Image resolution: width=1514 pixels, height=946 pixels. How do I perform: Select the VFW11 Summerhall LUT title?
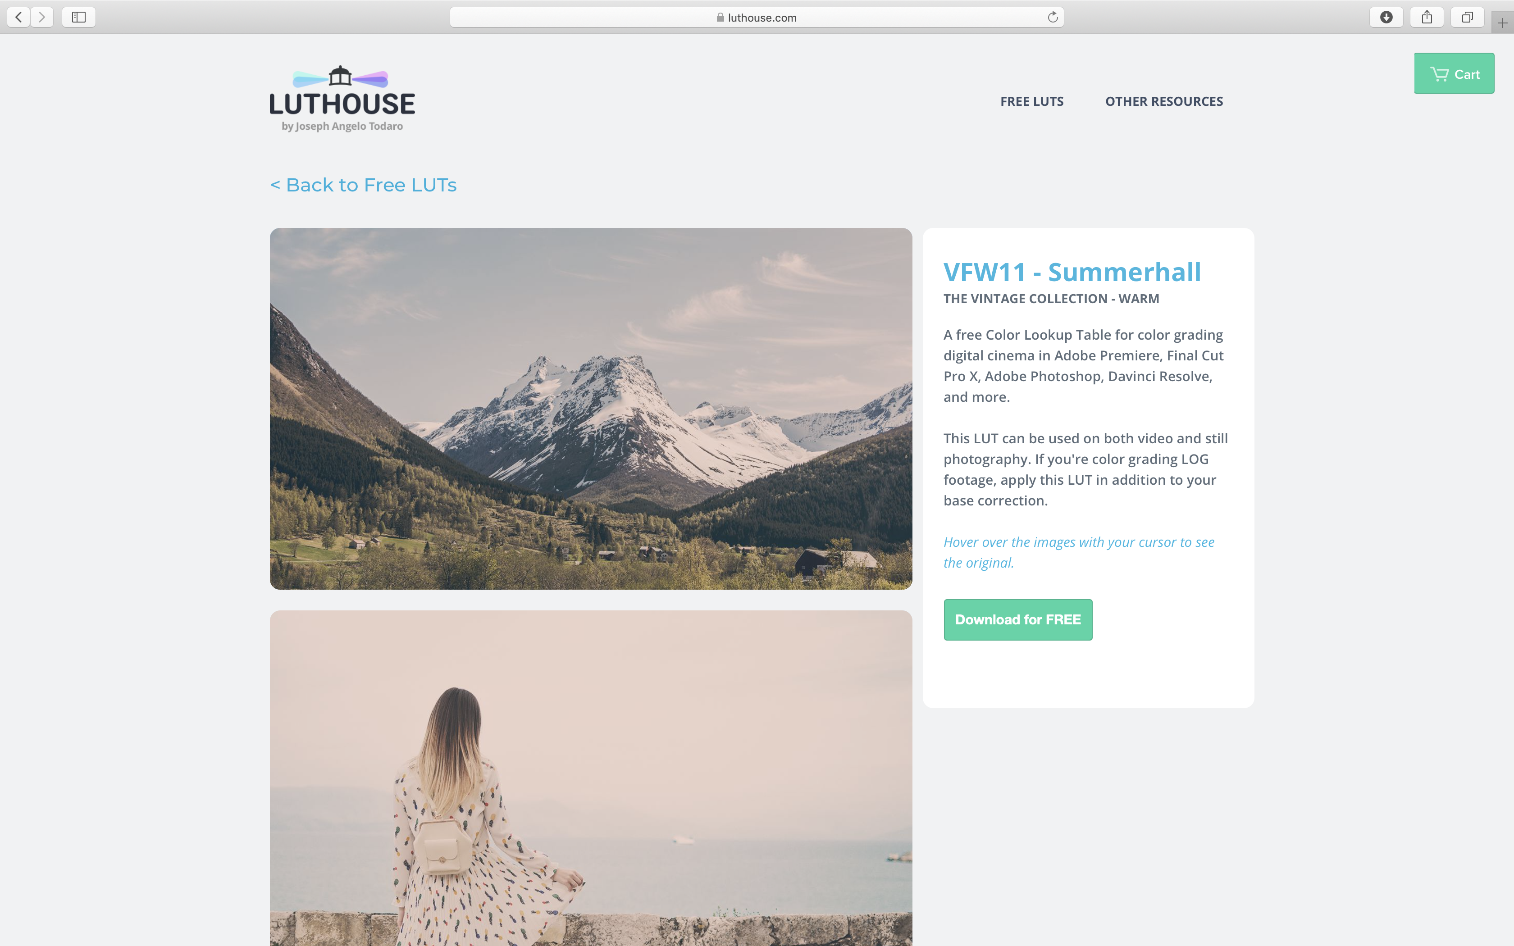1072,271
